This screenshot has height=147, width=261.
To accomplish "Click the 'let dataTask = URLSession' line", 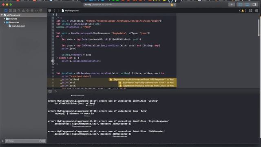I will pyautogui.click(x=110, y=73).
